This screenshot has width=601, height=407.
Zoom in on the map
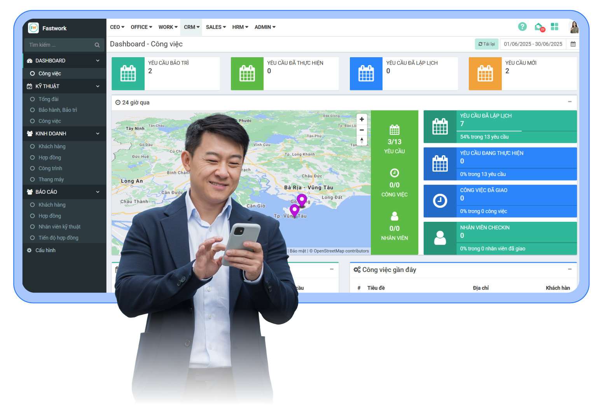[x=362, y=119]
